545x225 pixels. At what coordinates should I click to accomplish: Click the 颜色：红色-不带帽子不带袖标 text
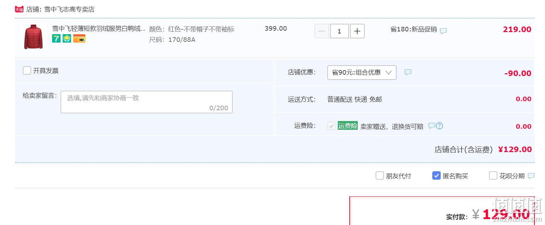(x=192, y=29)
